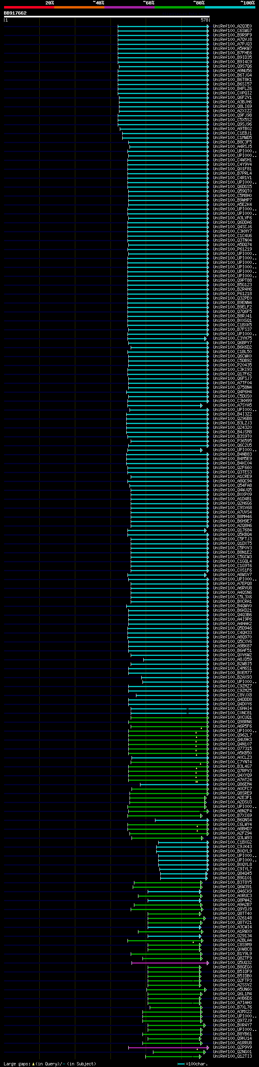259x1067 pixels.
Task: Open hit UniRef100_B9R9F9
Action: [x=232, y=35]
